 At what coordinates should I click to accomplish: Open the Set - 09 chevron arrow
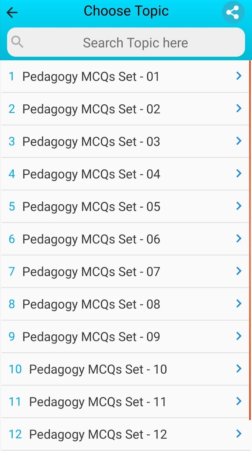pos(238,336)
